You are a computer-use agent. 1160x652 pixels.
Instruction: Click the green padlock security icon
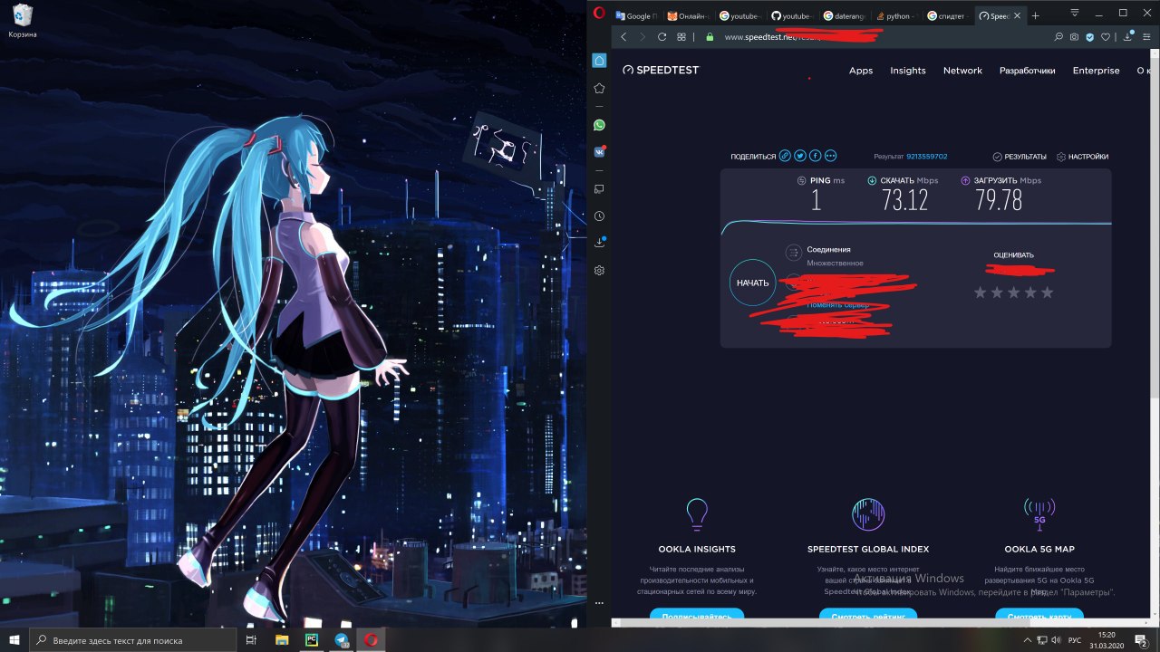tap(710, 37)
